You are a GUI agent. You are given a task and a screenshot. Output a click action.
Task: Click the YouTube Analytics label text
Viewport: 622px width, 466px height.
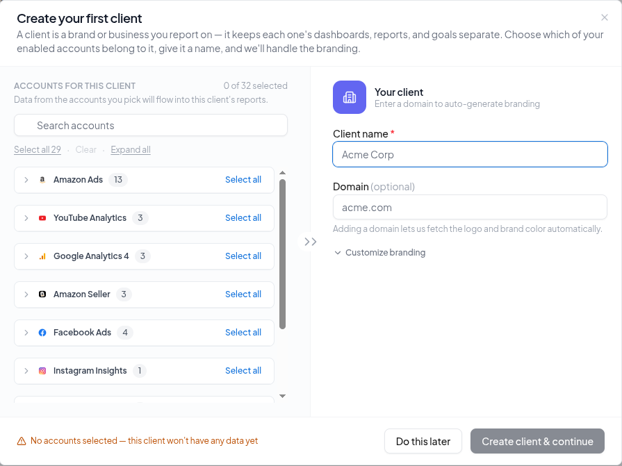pos(90,218)
